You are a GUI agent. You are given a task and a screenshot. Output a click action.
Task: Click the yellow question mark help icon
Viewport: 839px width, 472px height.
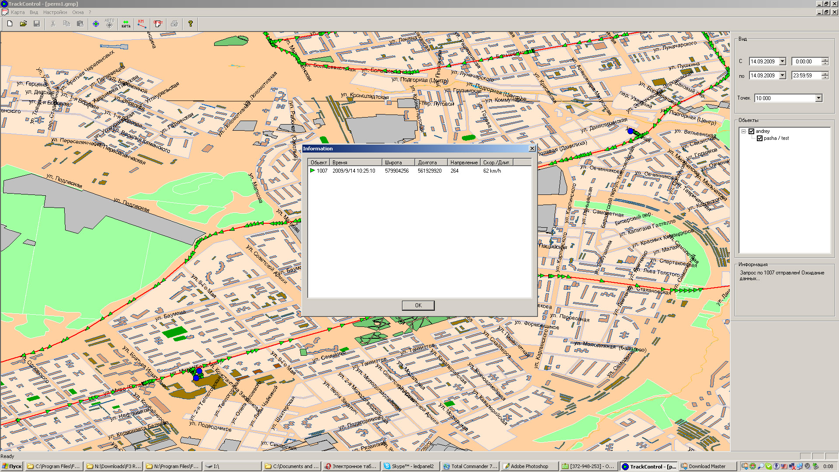coord(190,24)
